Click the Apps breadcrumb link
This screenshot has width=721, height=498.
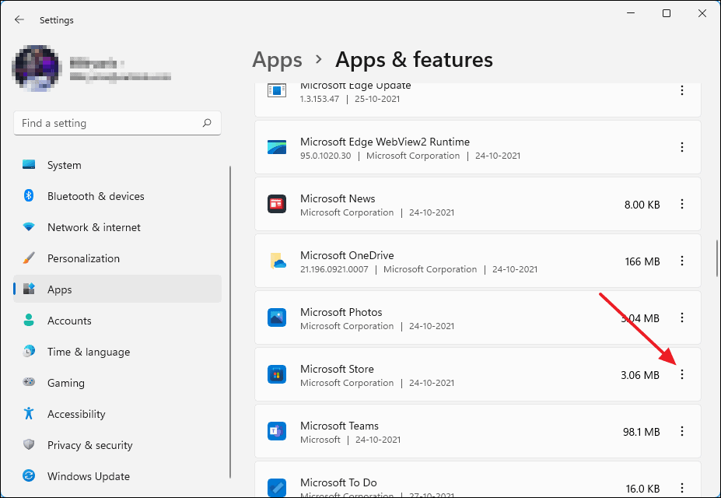click(x=276, y=60)
